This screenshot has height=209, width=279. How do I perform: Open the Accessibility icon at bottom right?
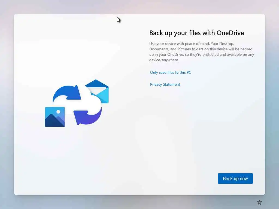259,202
